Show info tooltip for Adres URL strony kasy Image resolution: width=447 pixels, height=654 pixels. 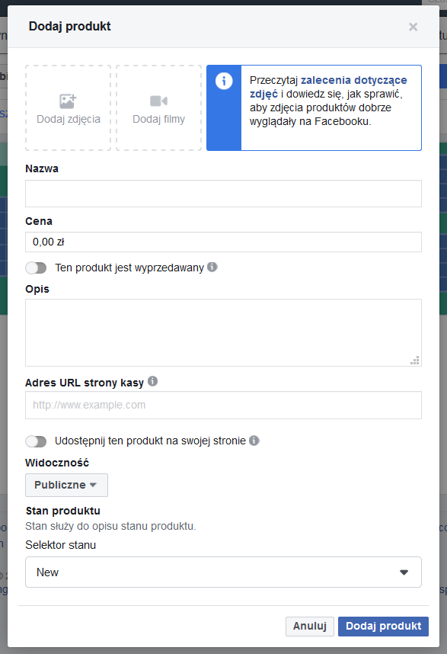click(153, 381)
